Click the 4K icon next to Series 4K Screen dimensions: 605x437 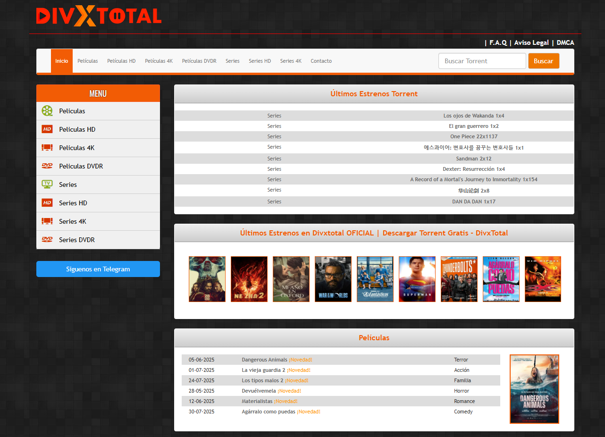[x=47, y=221]
